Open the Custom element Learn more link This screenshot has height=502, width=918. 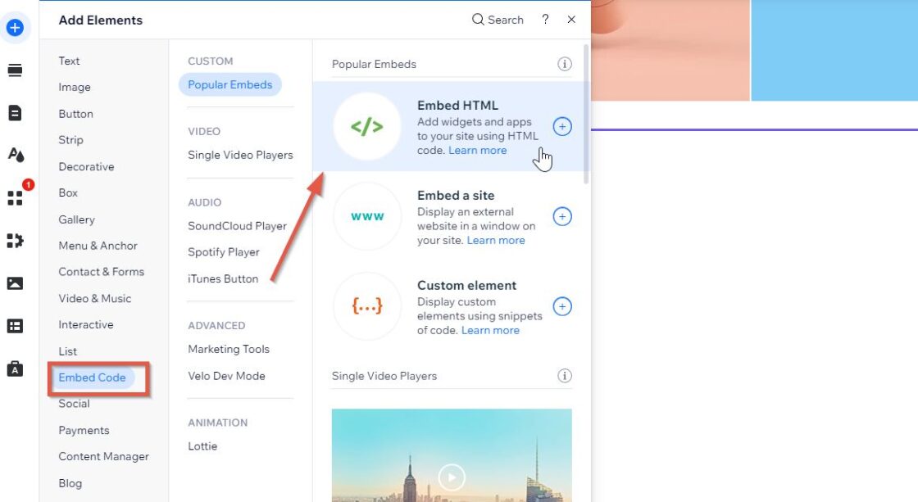pos(490,330)
